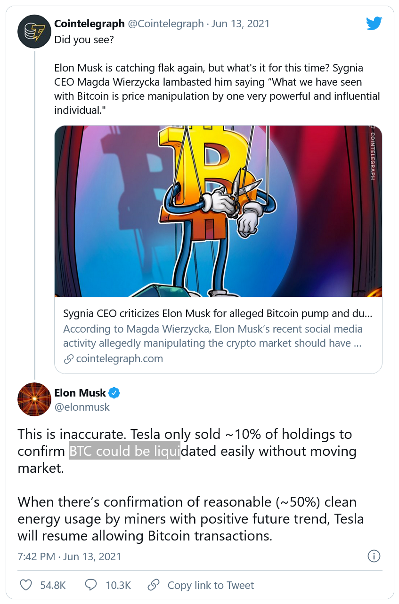Viewport: 399px width, 604px height.
Task: Open the Cointelegraph account name
Action: tap(90, 24)
